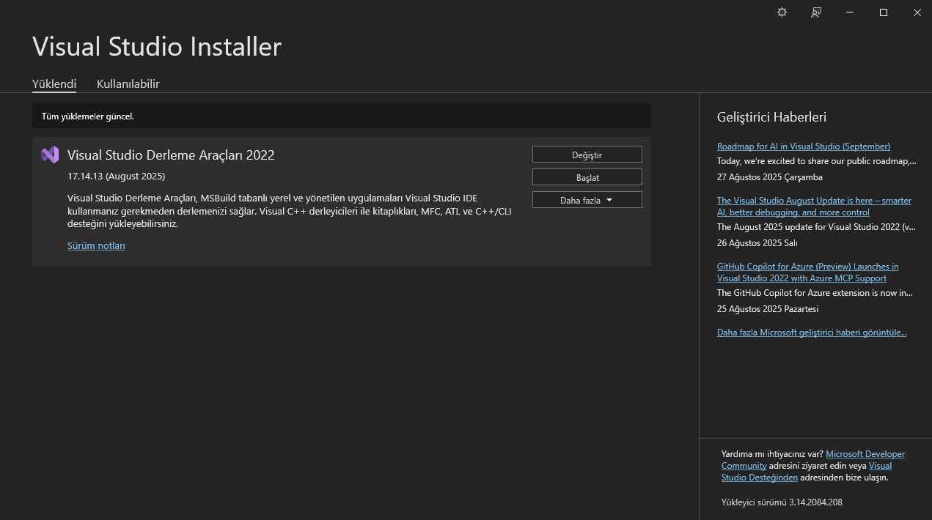Open GitHub Copilot for Azure news link
This screenshot has width=932, height=520.
pos(807,272)
